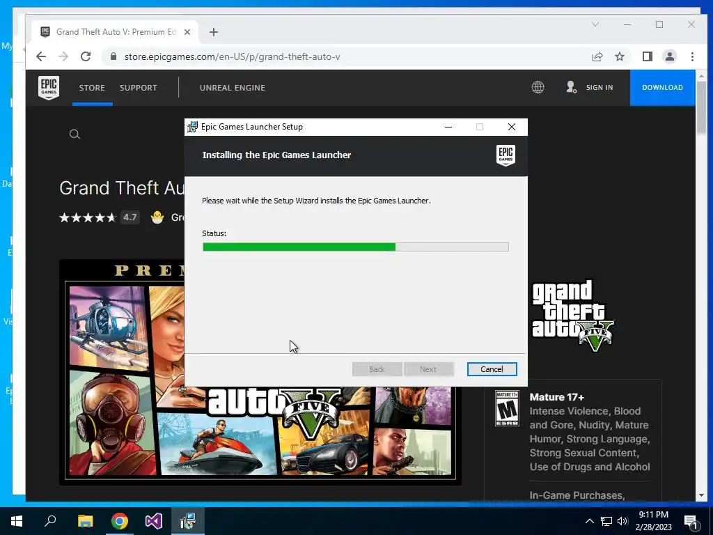Click the green installation progress bar

(356, 247)
